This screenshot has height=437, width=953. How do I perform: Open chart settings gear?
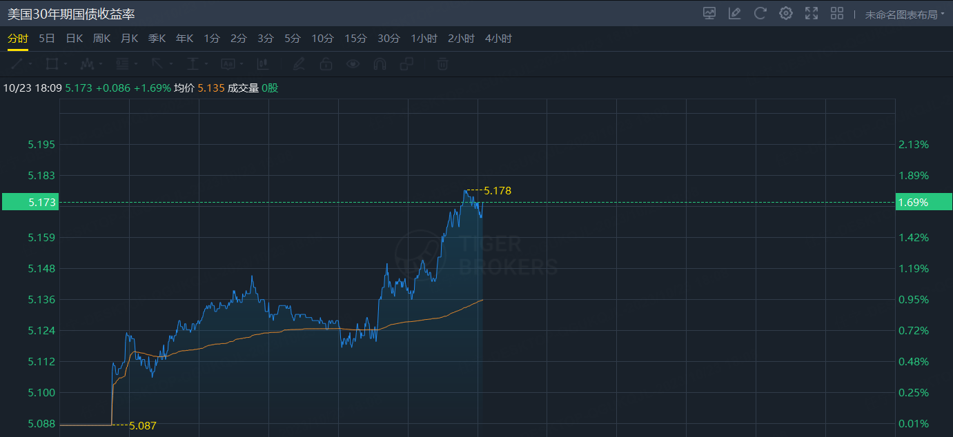786,13
